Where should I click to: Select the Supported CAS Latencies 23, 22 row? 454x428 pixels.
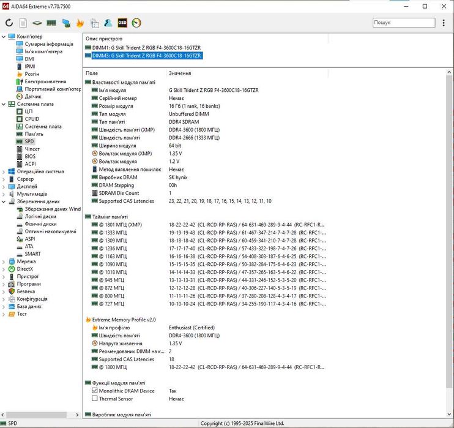pos(206,201)
